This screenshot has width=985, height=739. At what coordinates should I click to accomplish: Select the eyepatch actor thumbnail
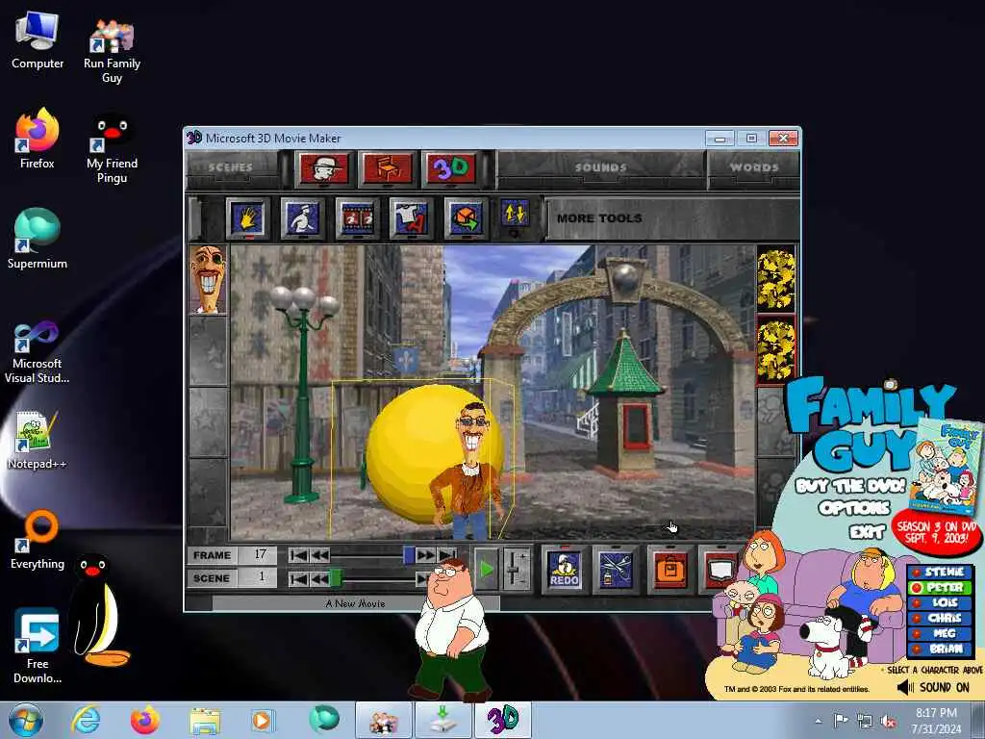pos(208,280)
